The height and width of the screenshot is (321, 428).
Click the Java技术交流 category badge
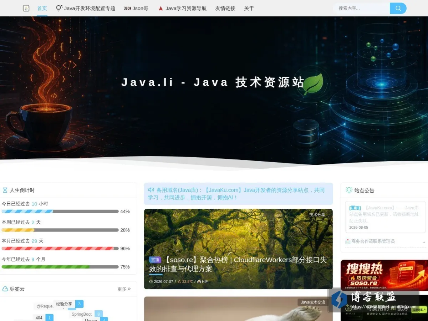pyautogui.click(x=313, y=302)
